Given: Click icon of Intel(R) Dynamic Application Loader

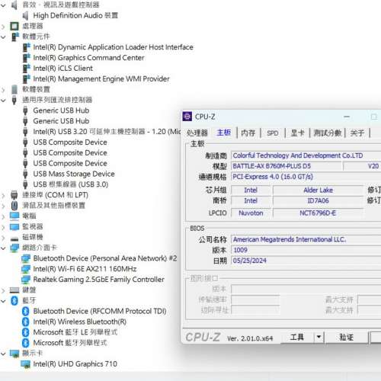Looking at the screenshot, I should 27,47.
